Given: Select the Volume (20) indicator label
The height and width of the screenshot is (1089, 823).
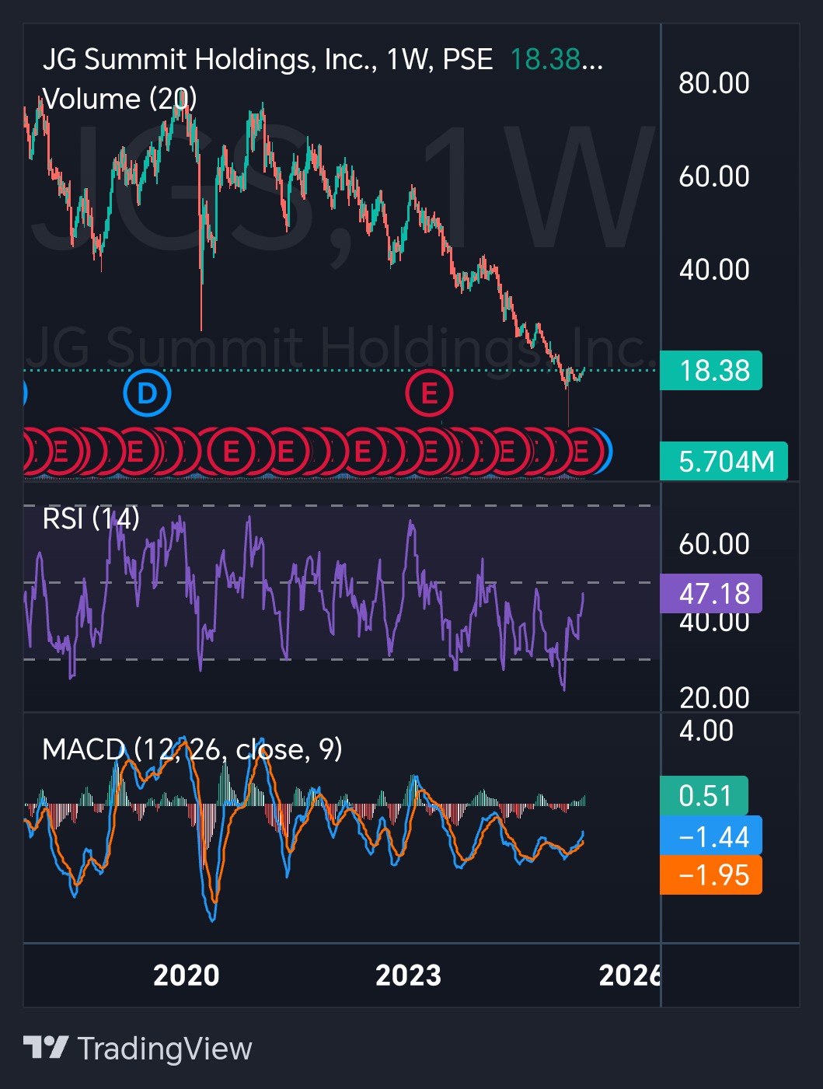Looking at the screenshot, I should click(119, 99).
